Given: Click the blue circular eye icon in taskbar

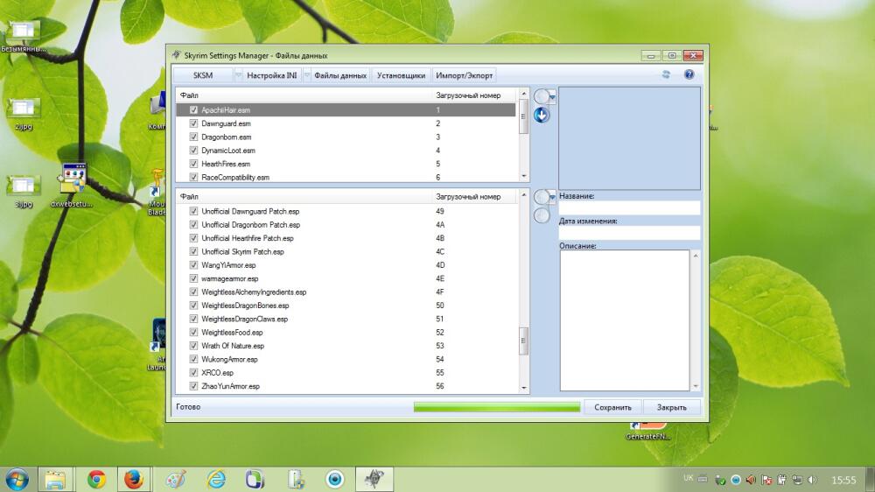Looking at the screenshot, I should [x=335, y=479].
